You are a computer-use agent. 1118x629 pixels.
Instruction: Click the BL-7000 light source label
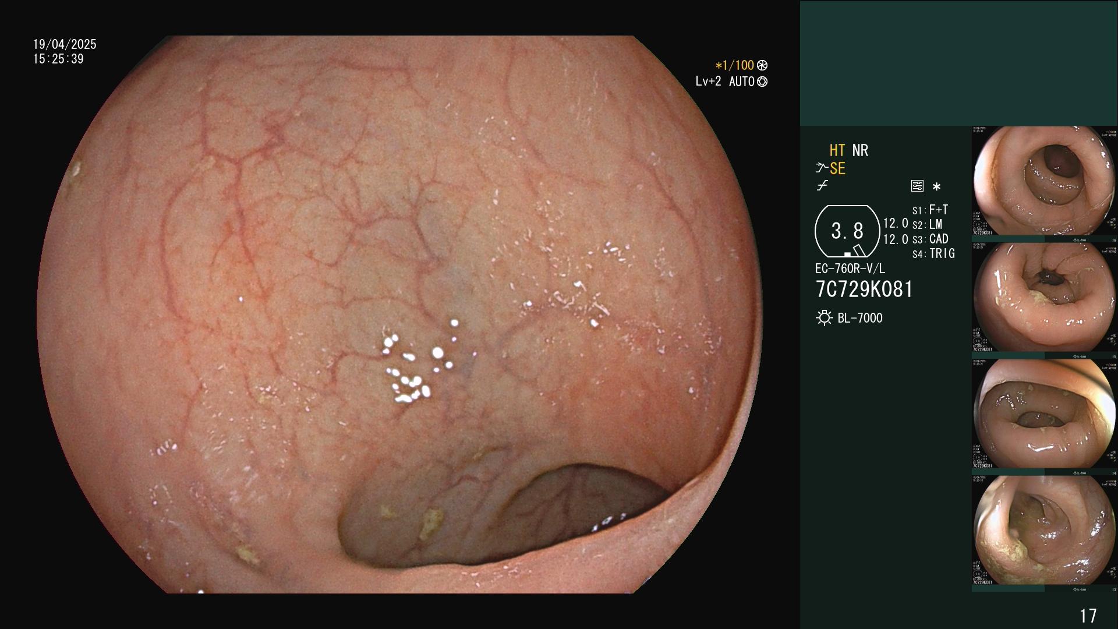[x=860, y=318]
